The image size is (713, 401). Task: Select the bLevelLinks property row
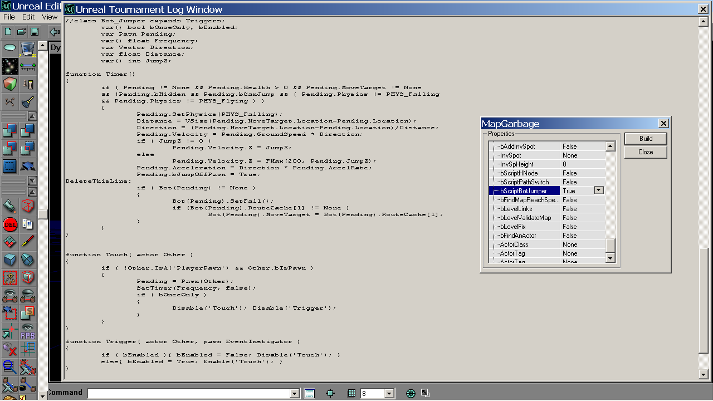pos(547,209)
